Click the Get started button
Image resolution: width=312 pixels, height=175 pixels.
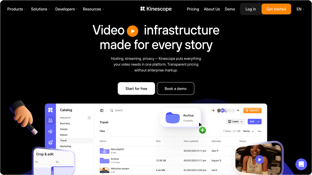point(276,9)
